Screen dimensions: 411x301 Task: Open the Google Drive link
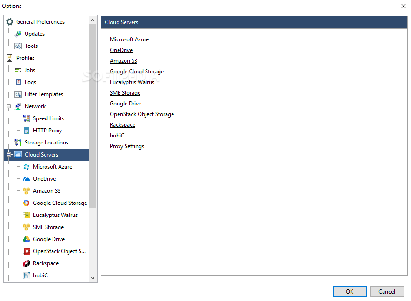pos(126,104)
